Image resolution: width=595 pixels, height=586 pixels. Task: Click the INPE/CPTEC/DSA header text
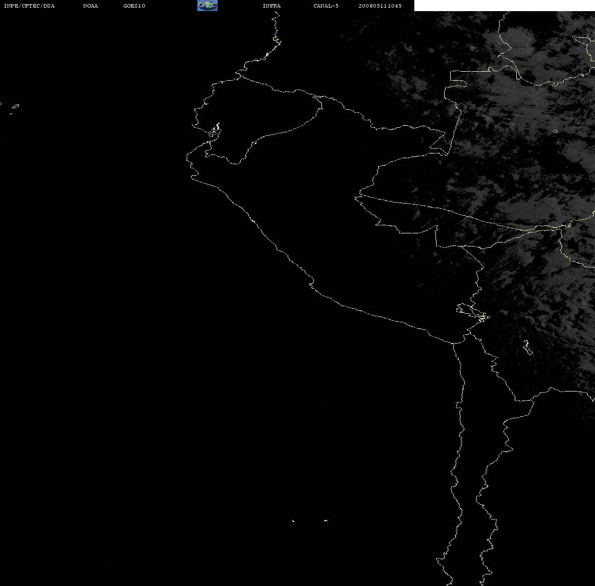click(x=29, y=6)
